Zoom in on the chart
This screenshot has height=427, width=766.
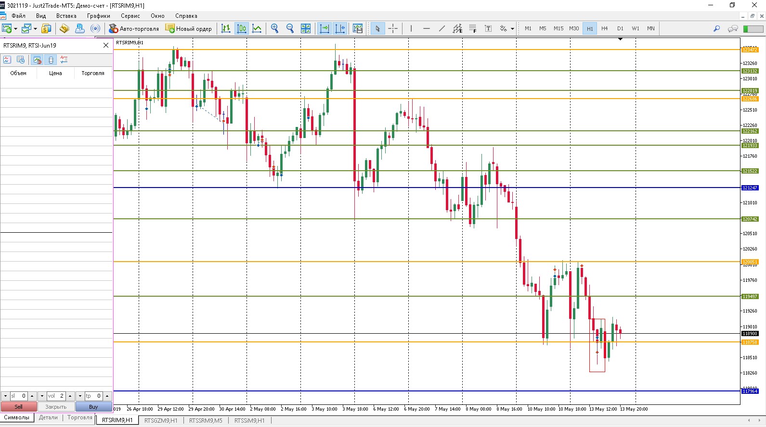275,28
